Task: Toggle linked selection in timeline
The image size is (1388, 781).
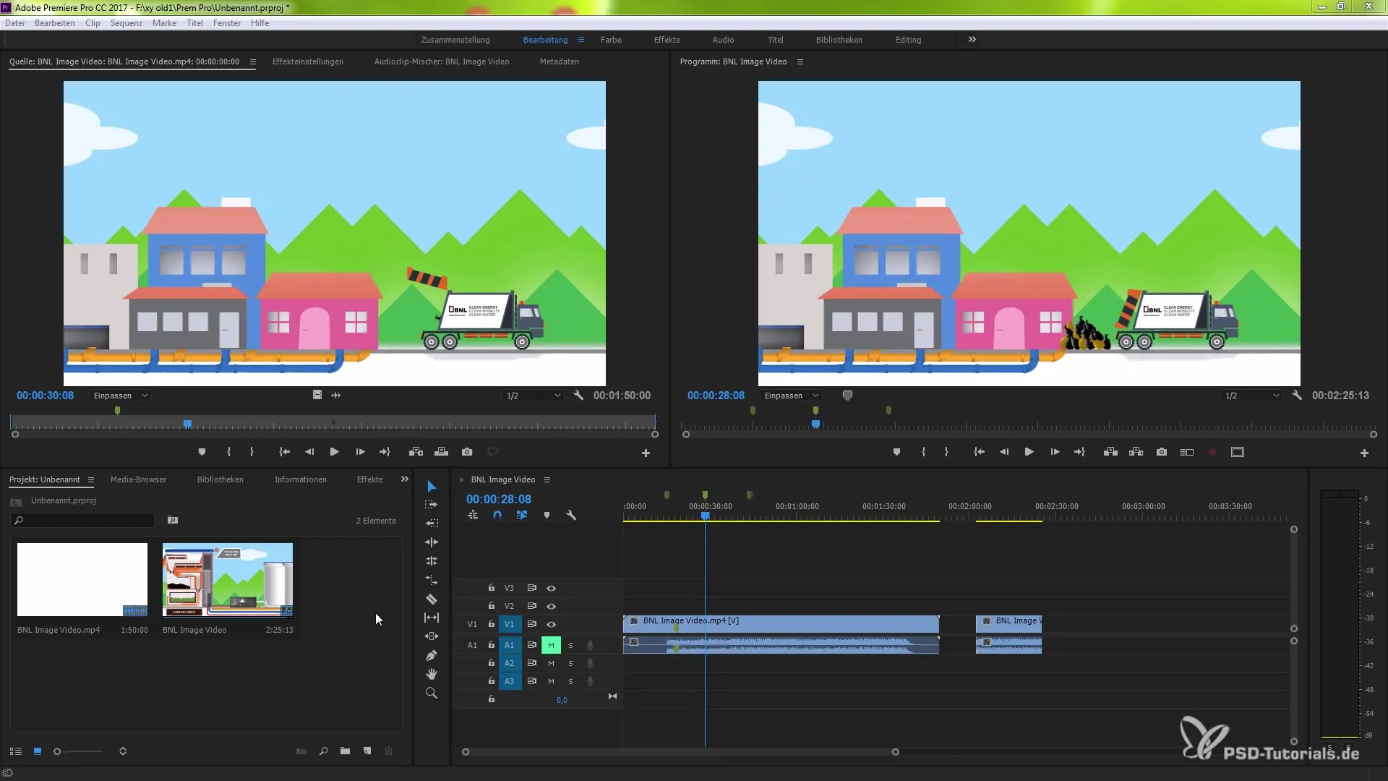Action: (522, 516)
